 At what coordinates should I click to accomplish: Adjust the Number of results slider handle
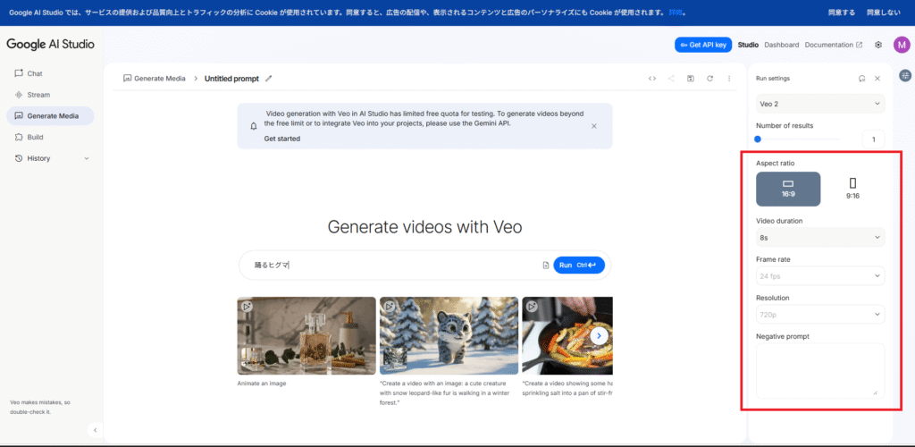[758, 139]
